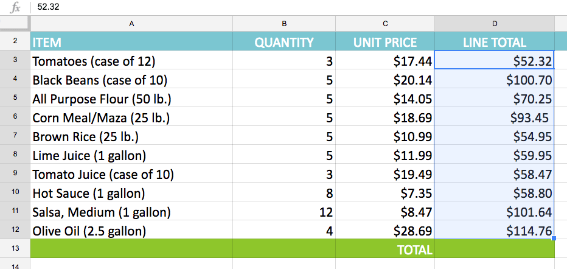Select column D header
The height and width of the screenshot is (269, 567).
coord(494,24)
